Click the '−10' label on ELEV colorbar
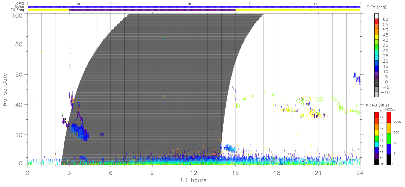Viewport: 405px width, 187px height. click(386, 92)
